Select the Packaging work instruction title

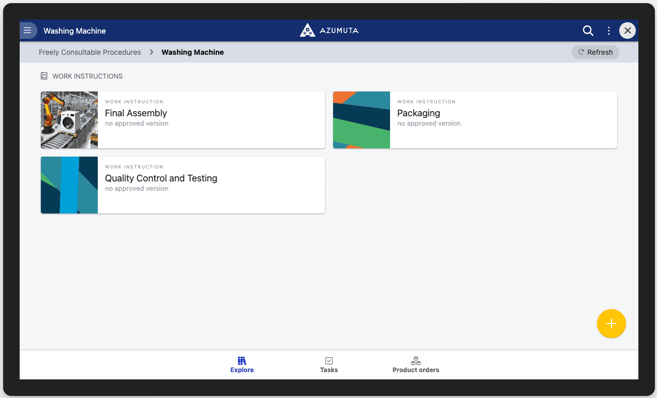coord(419,113)
